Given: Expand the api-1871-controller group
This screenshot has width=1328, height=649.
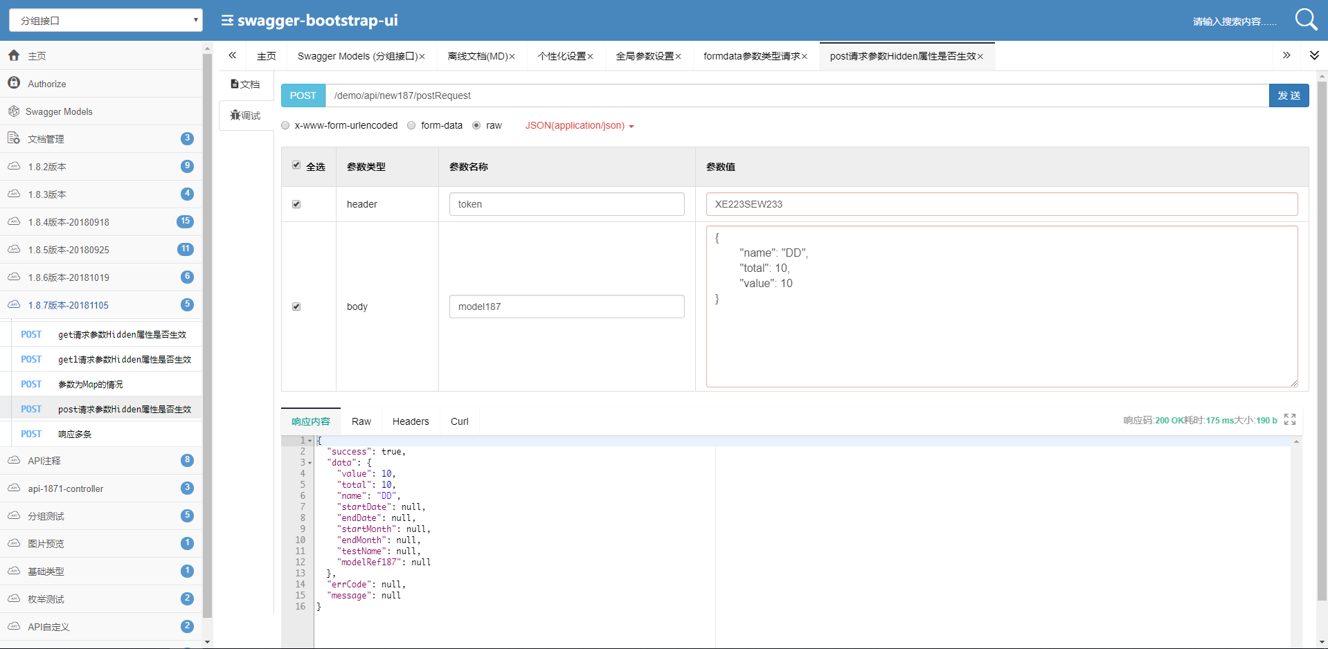Looking at the screenshot, I should click(101, 488).
